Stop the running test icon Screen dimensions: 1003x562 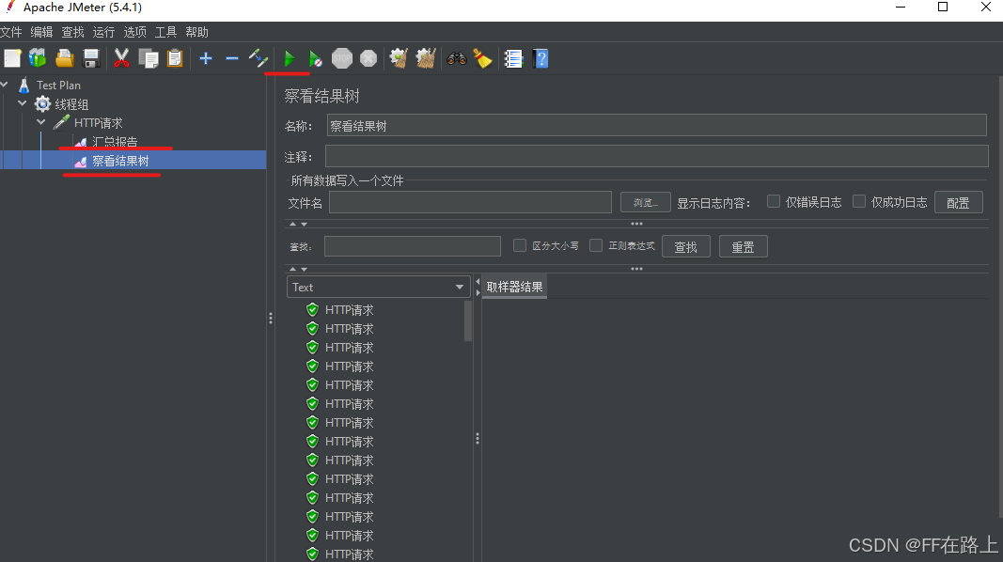pyautogui.click(x=342, y=59)
